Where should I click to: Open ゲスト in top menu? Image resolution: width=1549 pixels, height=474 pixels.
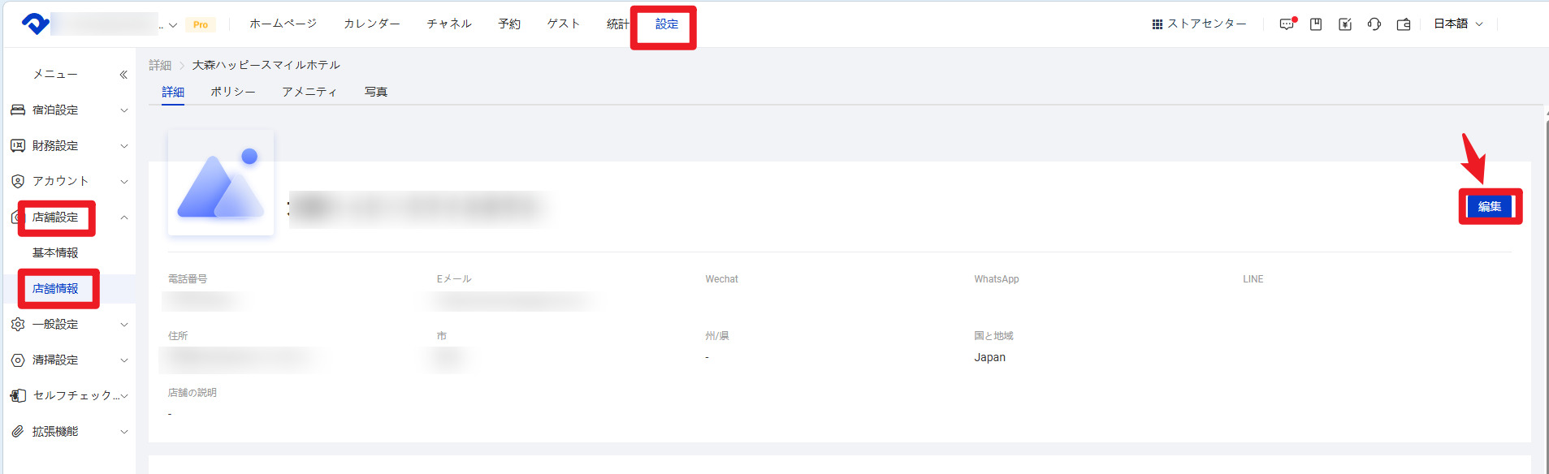point(564,24)
